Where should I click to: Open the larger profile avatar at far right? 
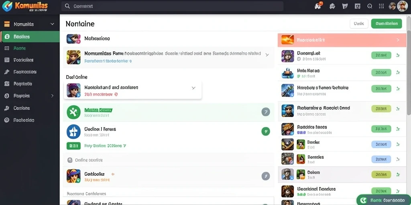click(402, 6)
